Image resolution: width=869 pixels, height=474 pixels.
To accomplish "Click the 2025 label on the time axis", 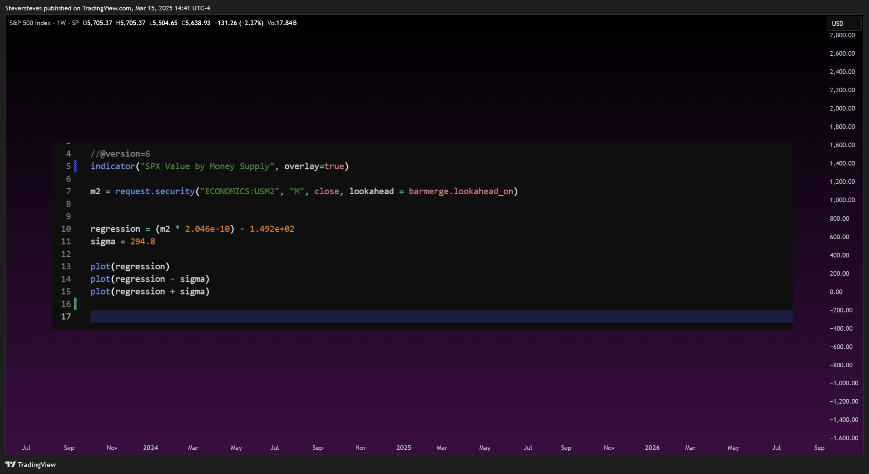I will [x=403, y=448].
